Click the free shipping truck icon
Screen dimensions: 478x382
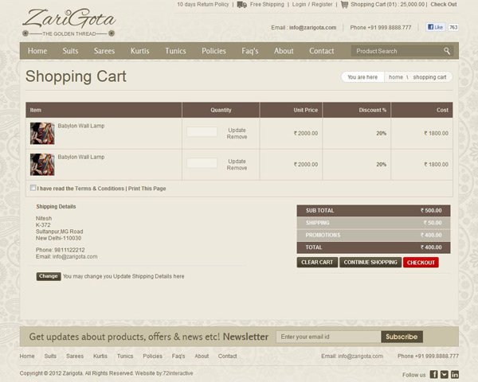point(241,5)
